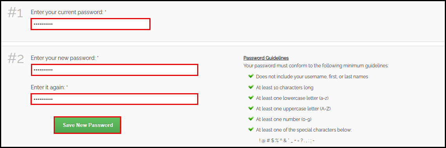Click checkmark beside uppercase letter rule

250,108
